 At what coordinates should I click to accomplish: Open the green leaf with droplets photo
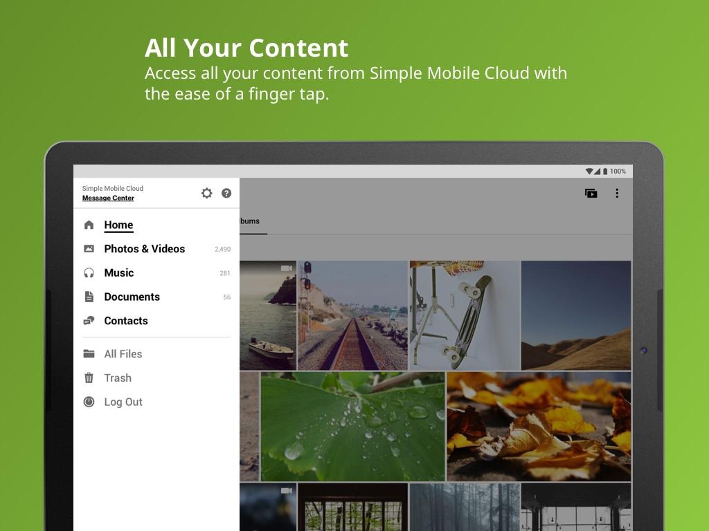(x=352, y=426)
